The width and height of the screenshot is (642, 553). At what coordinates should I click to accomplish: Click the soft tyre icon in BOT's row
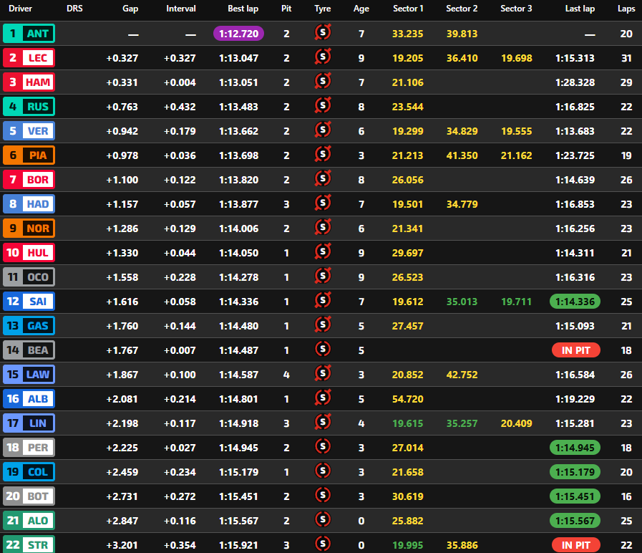tap(323, 495)
